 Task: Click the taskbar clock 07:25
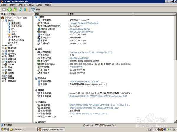173,130
